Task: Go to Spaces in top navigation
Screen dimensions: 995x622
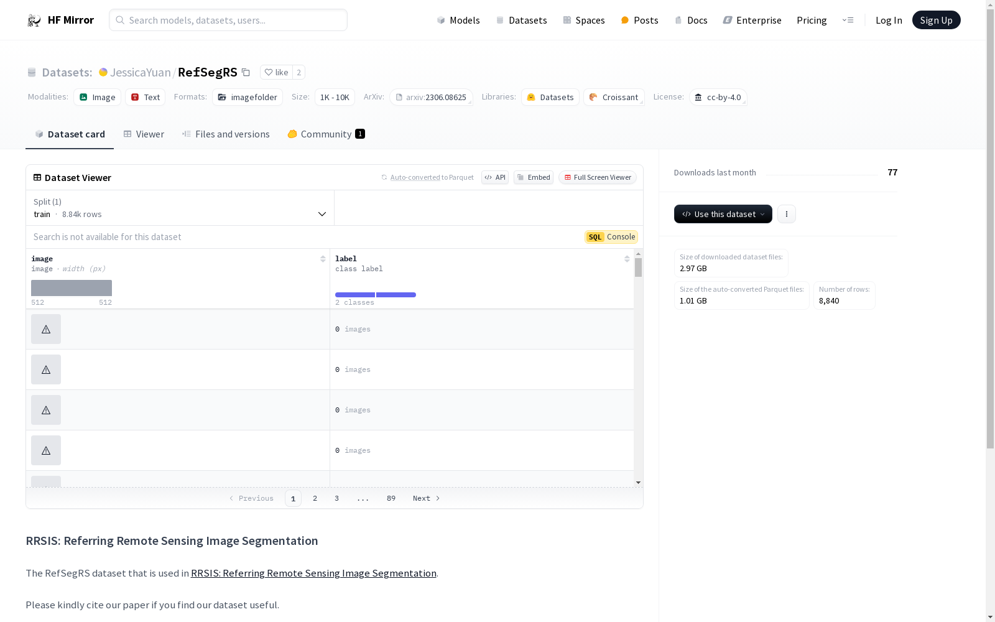Action: point(584,21)
